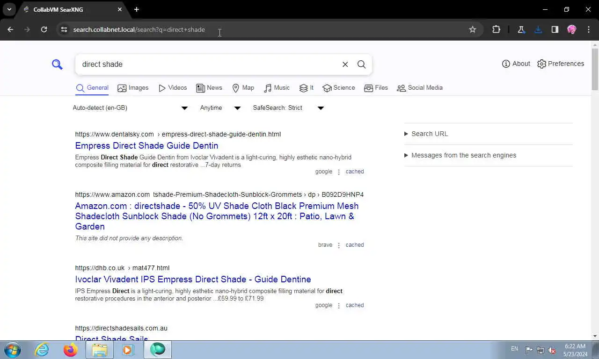The image size is (599, 359).
Task: Open cached link for dhb.co.uk result
Action: point(355,305)
